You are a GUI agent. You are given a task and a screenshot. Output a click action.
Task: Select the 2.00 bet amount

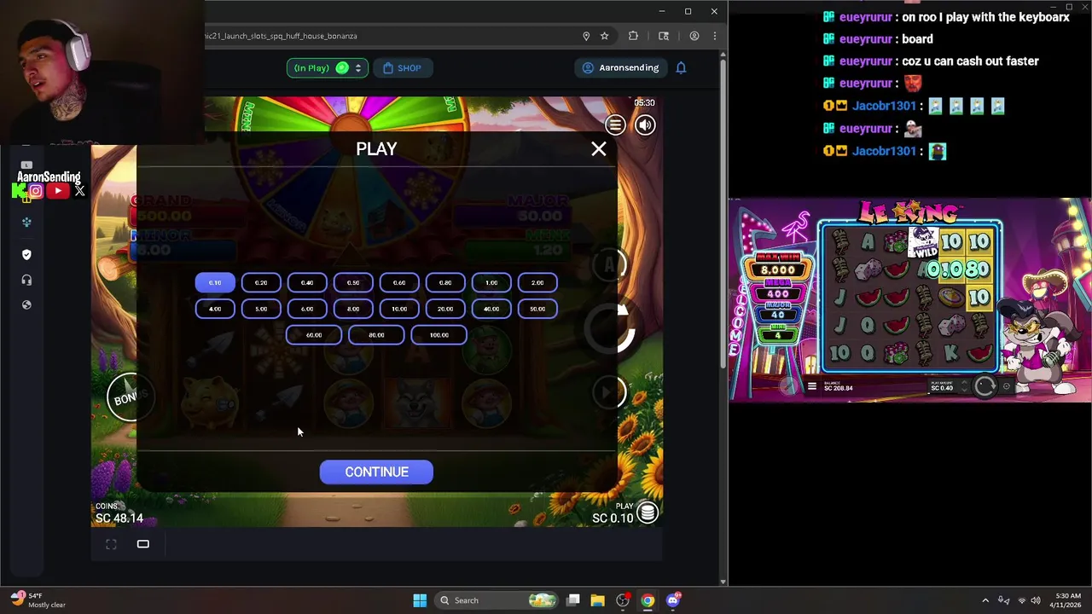[537, 282]
